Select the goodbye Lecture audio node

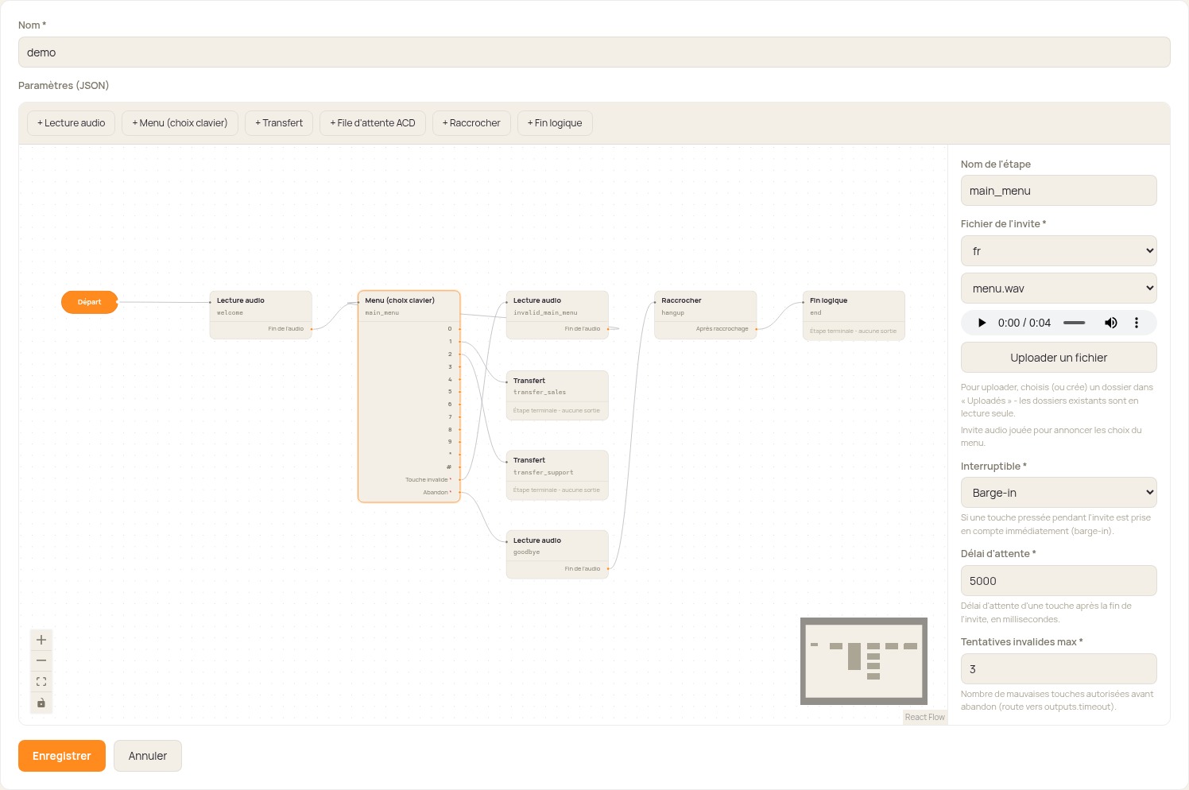[557, 555]
